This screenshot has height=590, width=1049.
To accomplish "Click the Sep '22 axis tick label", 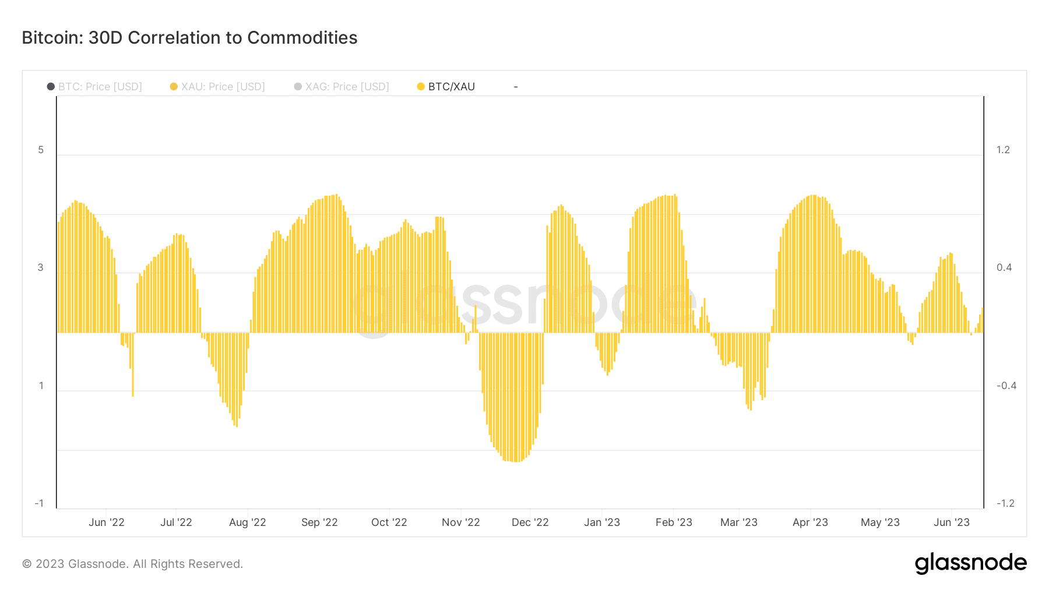I will click(319, 522).
